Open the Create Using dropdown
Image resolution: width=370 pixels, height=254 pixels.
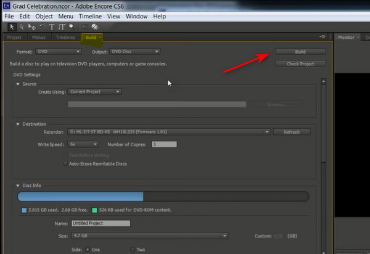pyautogui.click(x=94, y=92)
